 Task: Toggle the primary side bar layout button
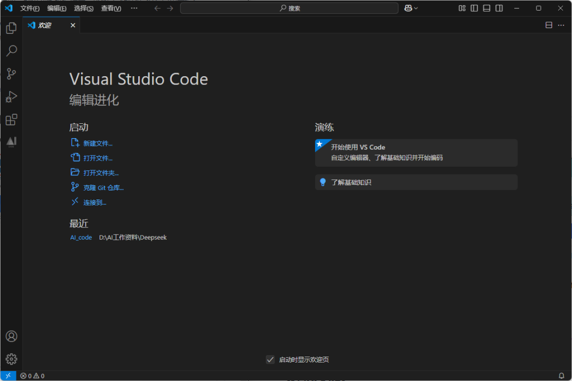pos(474,8)
